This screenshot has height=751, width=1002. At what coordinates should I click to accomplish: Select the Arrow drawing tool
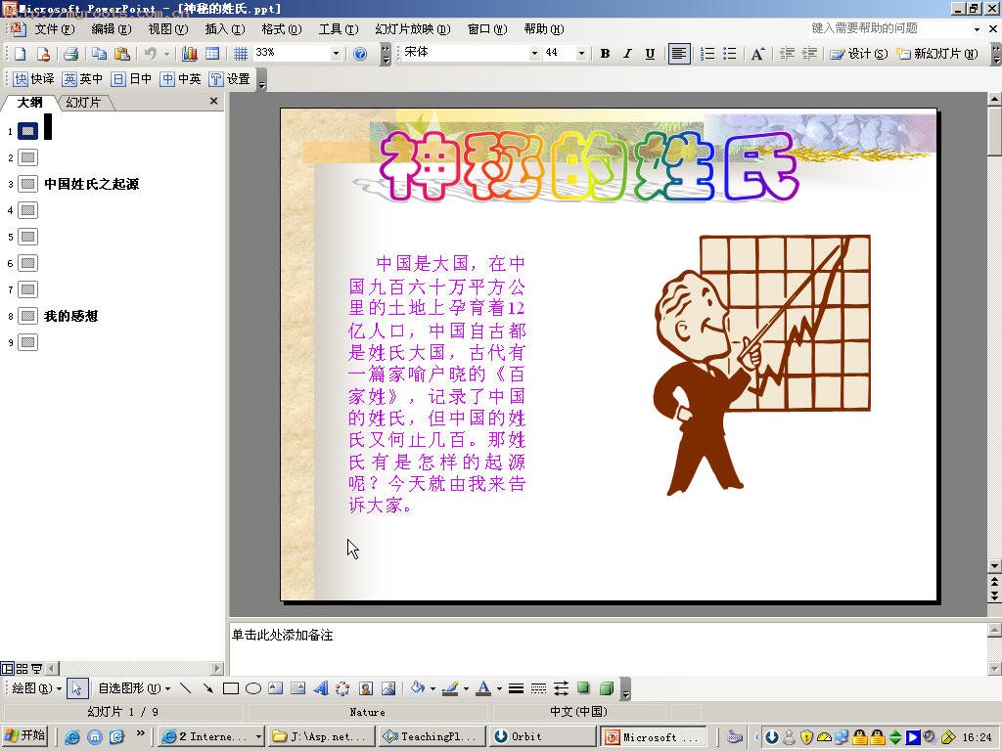[207, 687]
